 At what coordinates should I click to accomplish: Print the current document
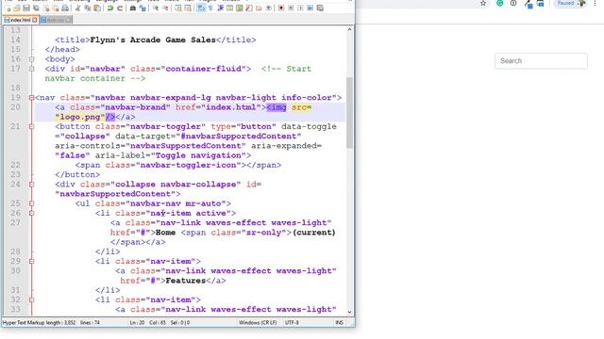[65, 8]
